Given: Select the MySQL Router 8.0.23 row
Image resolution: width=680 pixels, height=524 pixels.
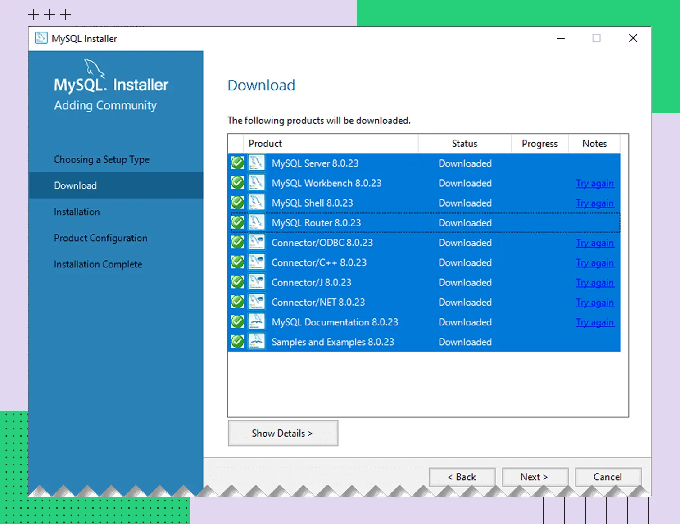Looking at the screenshot, I should coord(316,223).
